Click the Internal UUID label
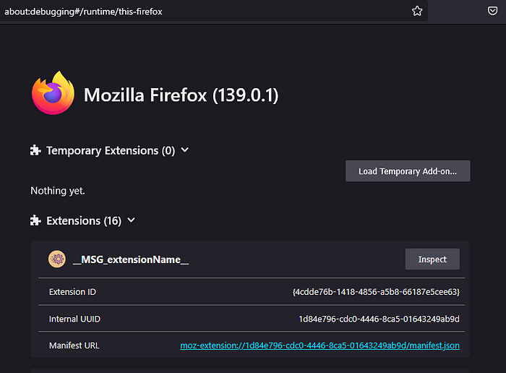This screenshot has width=506, height=373. pos(75,319)
